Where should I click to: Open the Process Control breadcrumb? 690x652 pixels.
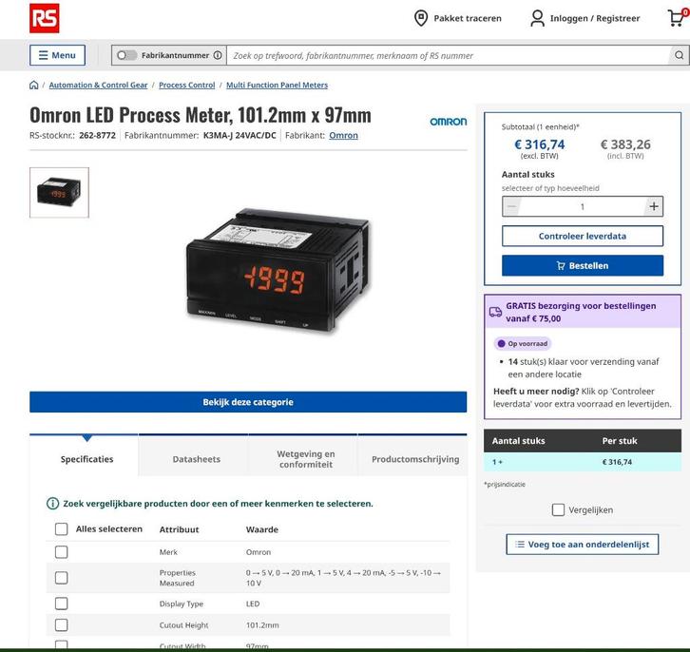pos(186,85)
